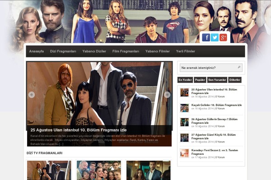Open Anasayfa in the navigation bar
Image resolution: width=271 pixels, height=180 pixels.
click(37, 51)
